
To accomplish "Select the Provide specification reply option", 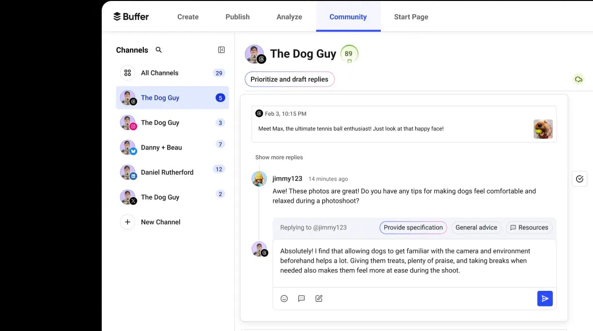I will coord(413,227).
